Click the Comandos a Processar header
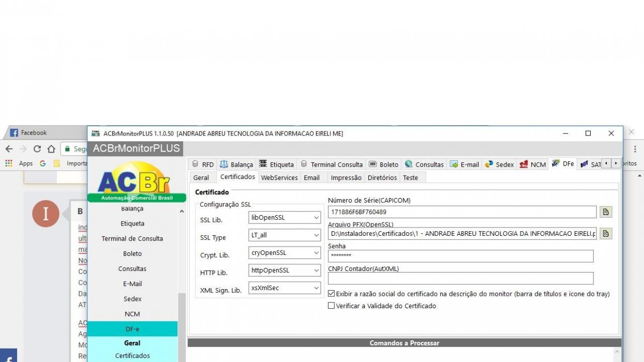 pos(405,343)
